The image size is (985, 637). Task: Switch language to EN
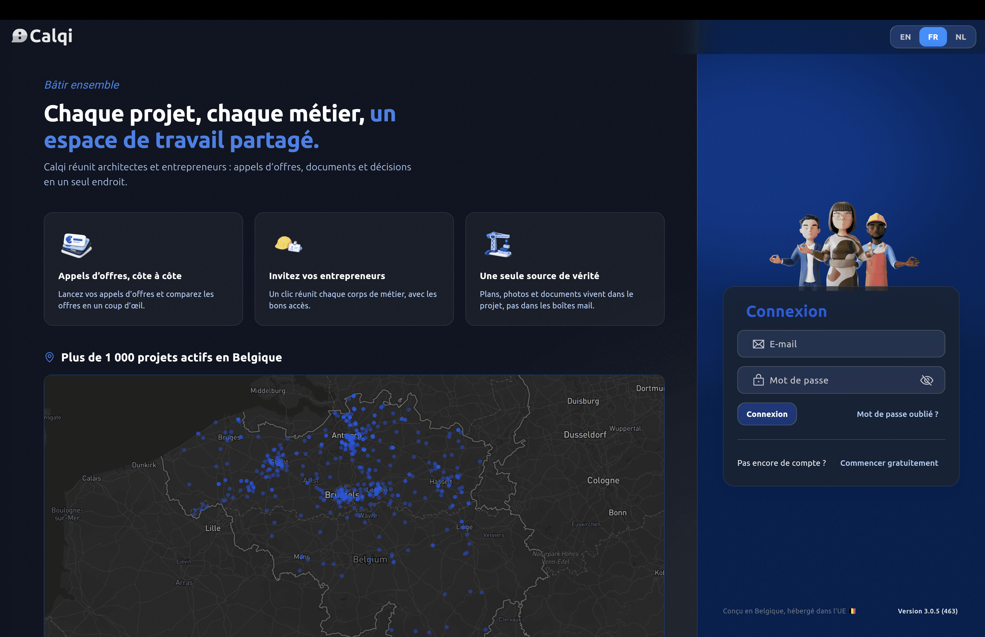[x=905, y=37]
